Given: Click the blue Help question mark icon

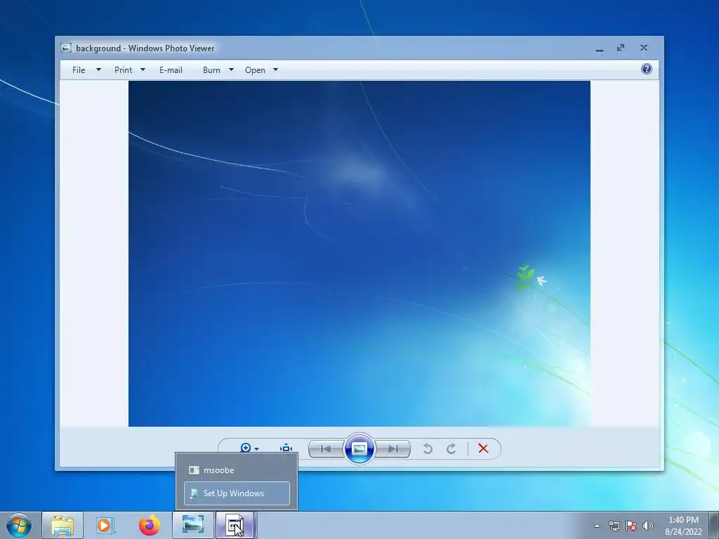Looking at the screenshot, I should [x=647, y=69].
